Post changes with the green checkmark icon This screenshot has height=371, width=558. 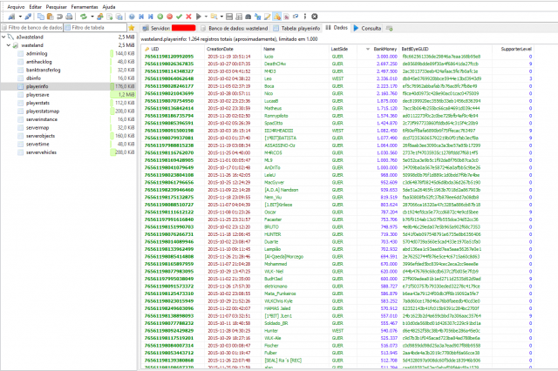click(179, 17)
